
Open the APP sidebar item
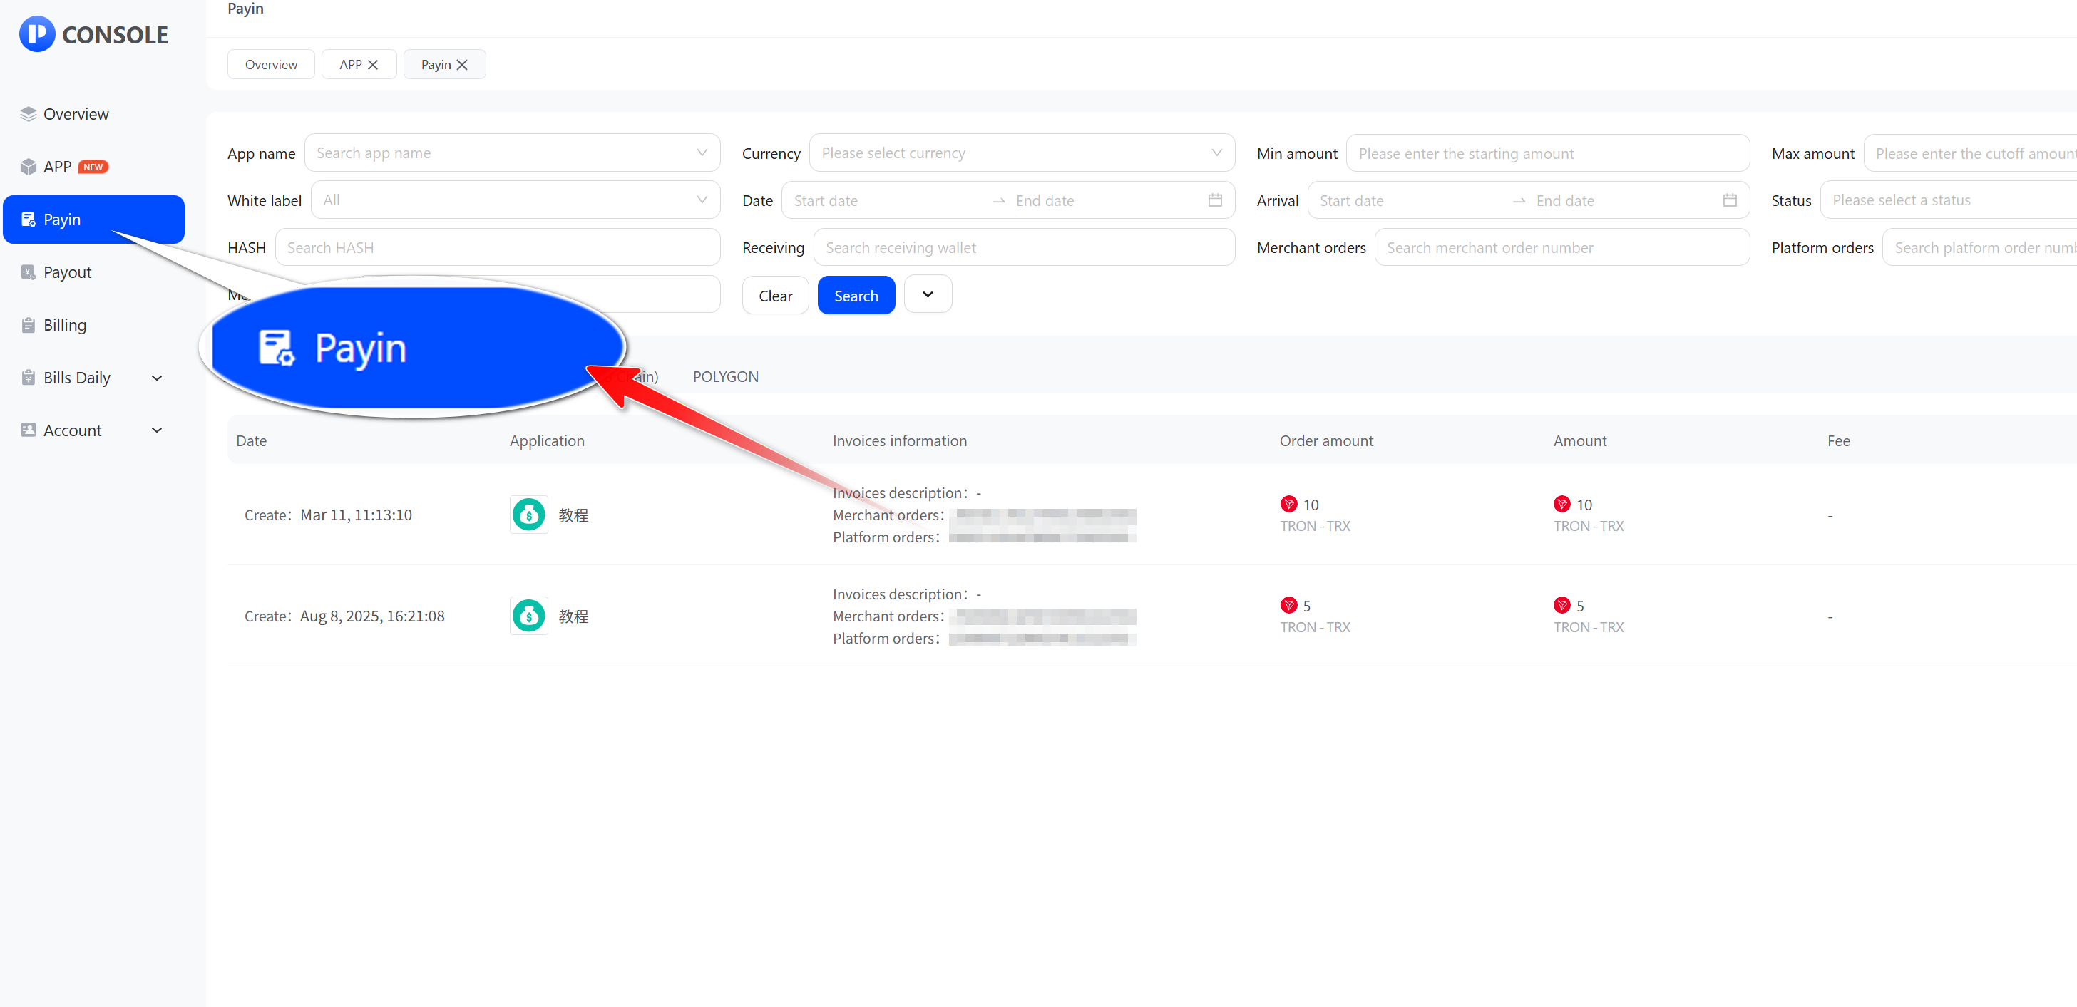coord(57,167)
